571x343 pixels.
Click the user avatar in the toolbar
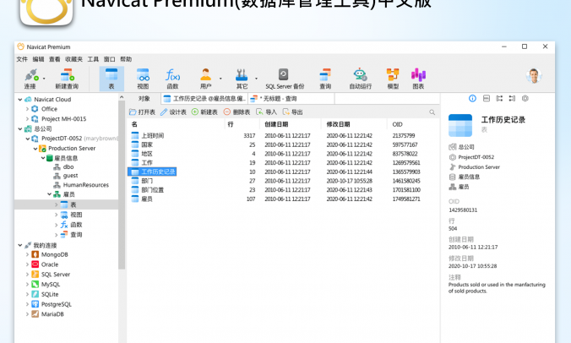pos(534,76)
